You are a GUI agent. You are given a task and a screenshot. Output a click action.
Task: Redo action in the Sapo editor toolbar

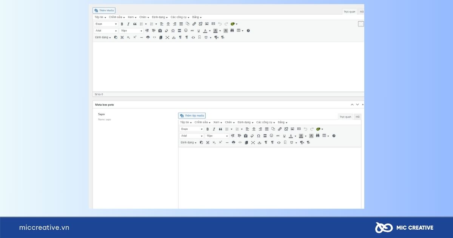click(x=312, y=129)
